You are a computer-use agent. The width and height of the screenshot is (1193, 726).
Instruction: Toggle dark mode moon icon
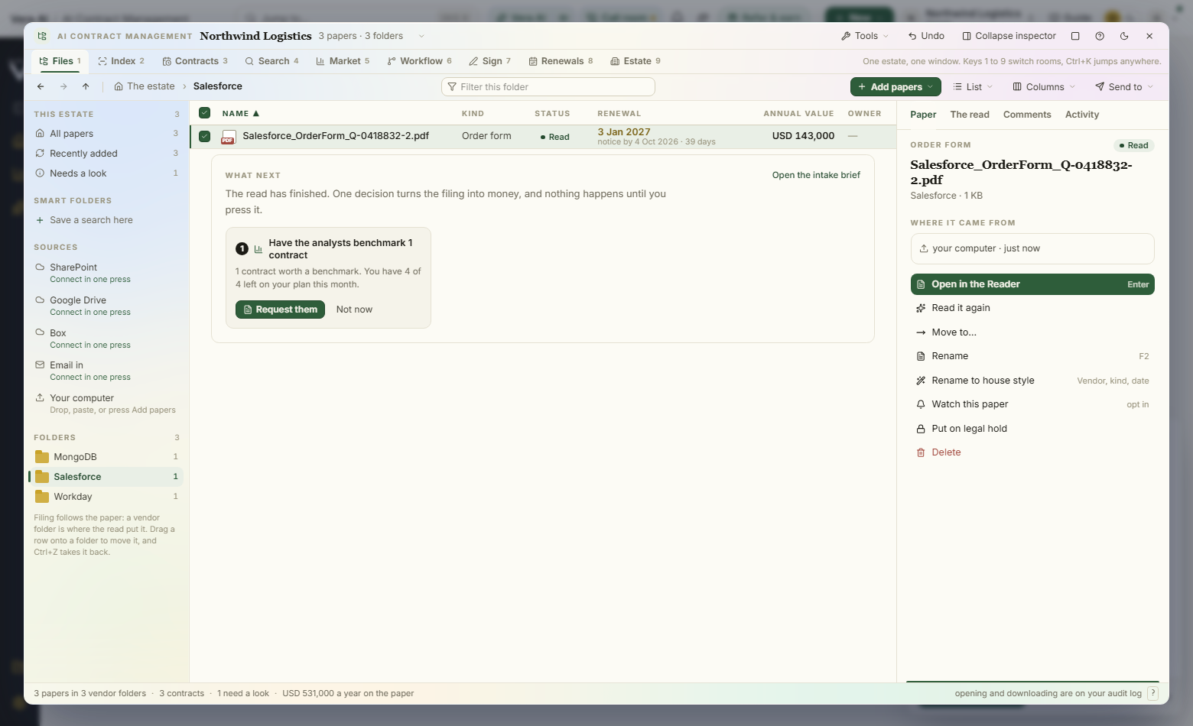pyautogui.click(x=1124, y=36)
